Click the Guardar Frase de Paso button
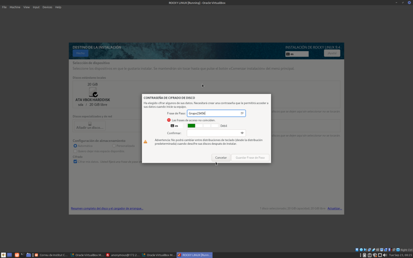 (250, 158)
